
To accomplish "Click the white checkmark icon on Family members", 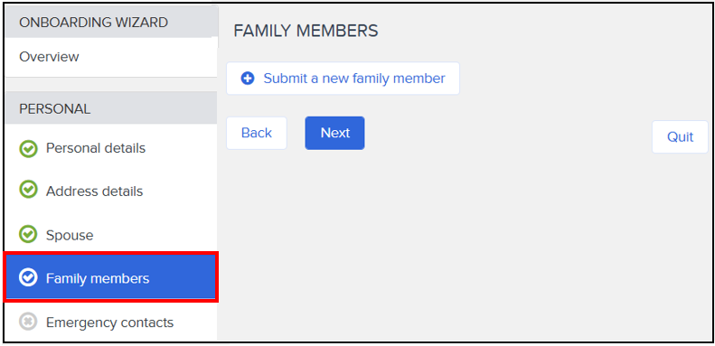I will pyautogui.click(x=28, y=277).
